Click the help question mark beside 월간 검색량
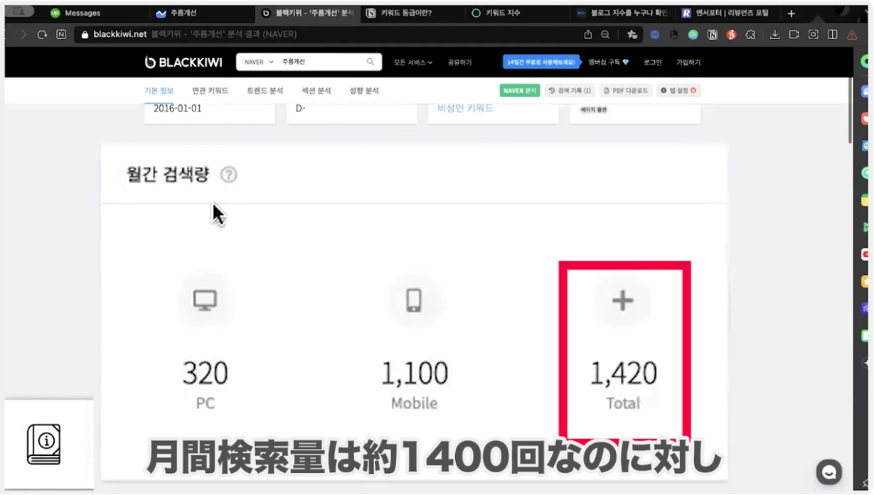Image resolution: width=874 pixels, height=495 pixels. coord(228,175)
